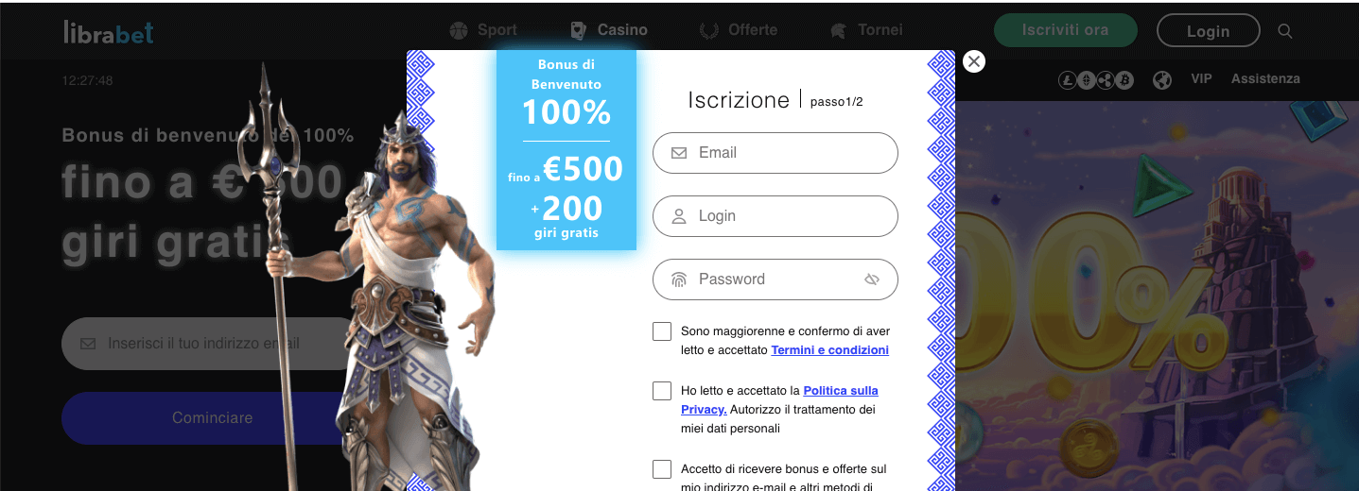Check the Termini e condizioni age checkbox
Viewport: 1359px width, 491px height.
click(662, 331)
